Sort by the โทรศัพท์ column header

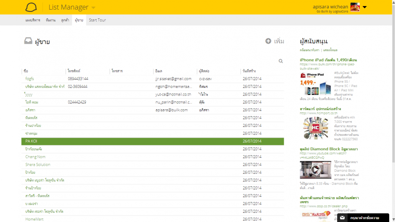coord(74,71)
